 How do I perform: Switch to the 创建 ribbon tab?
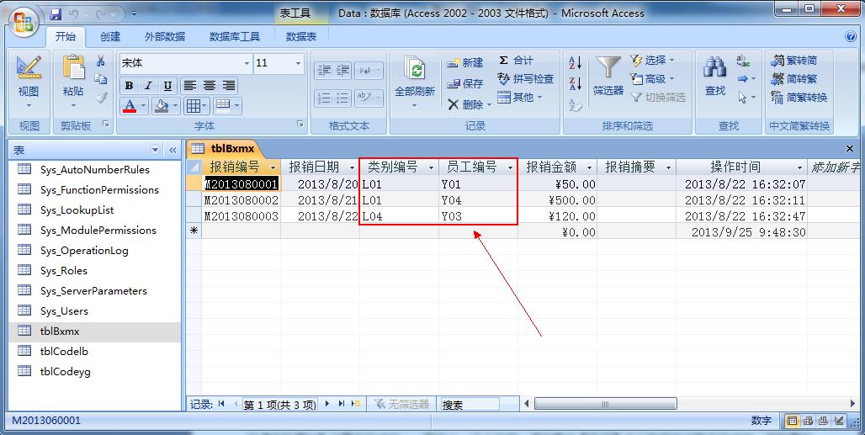[109, 36]
